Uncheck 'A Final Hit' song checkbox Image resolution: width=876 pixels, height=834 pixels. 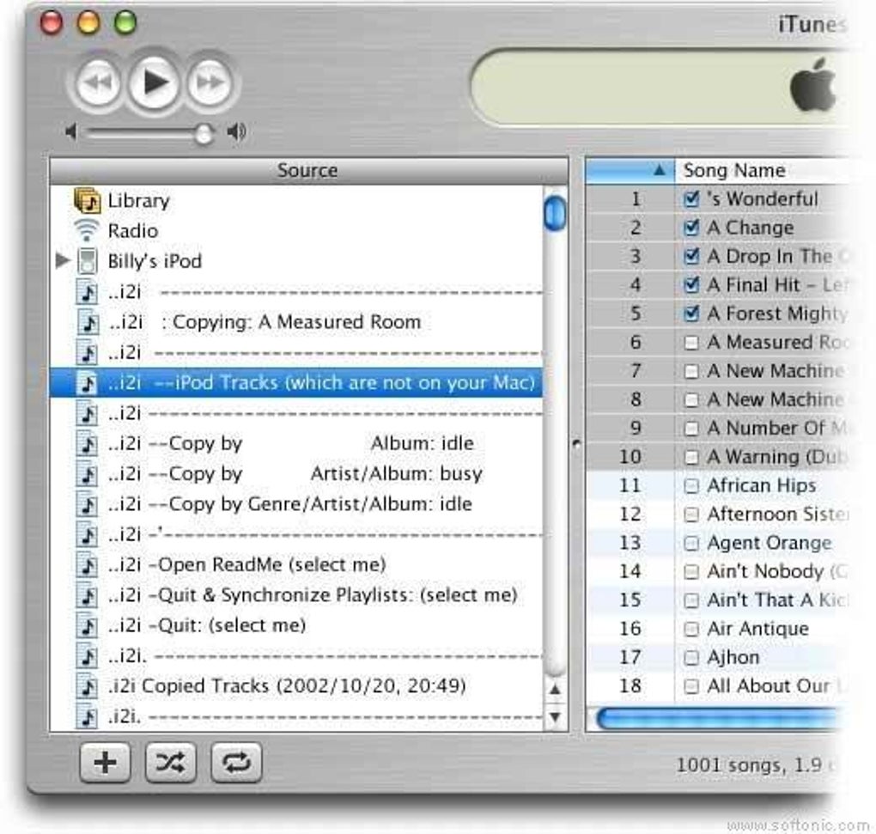691,285
